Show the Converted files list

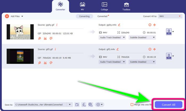[103, 16]
